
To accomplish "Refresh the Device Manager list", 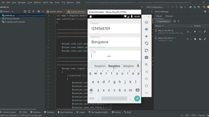I will click(175, 21).
